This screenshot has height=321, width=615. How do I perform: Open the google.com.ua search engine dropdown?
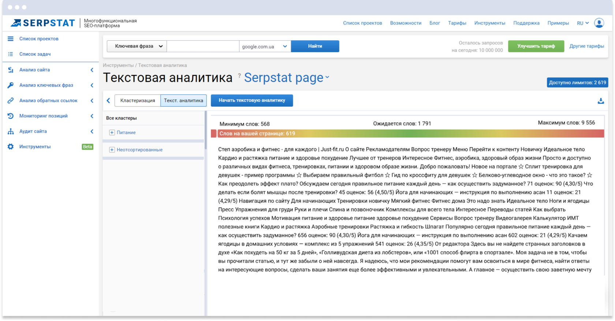pos(265,46)
